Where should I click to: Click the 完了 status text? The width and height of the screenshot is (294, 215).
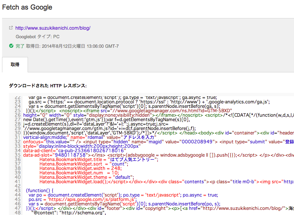click(20, 46)
